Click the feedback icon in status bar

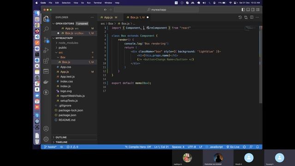pos(251,147)
